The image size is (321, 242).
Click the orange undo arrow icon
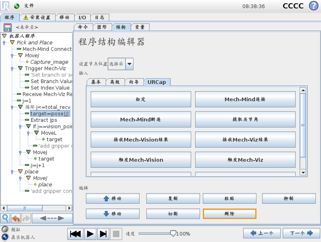pyautogui.click(x=16, y=218)
